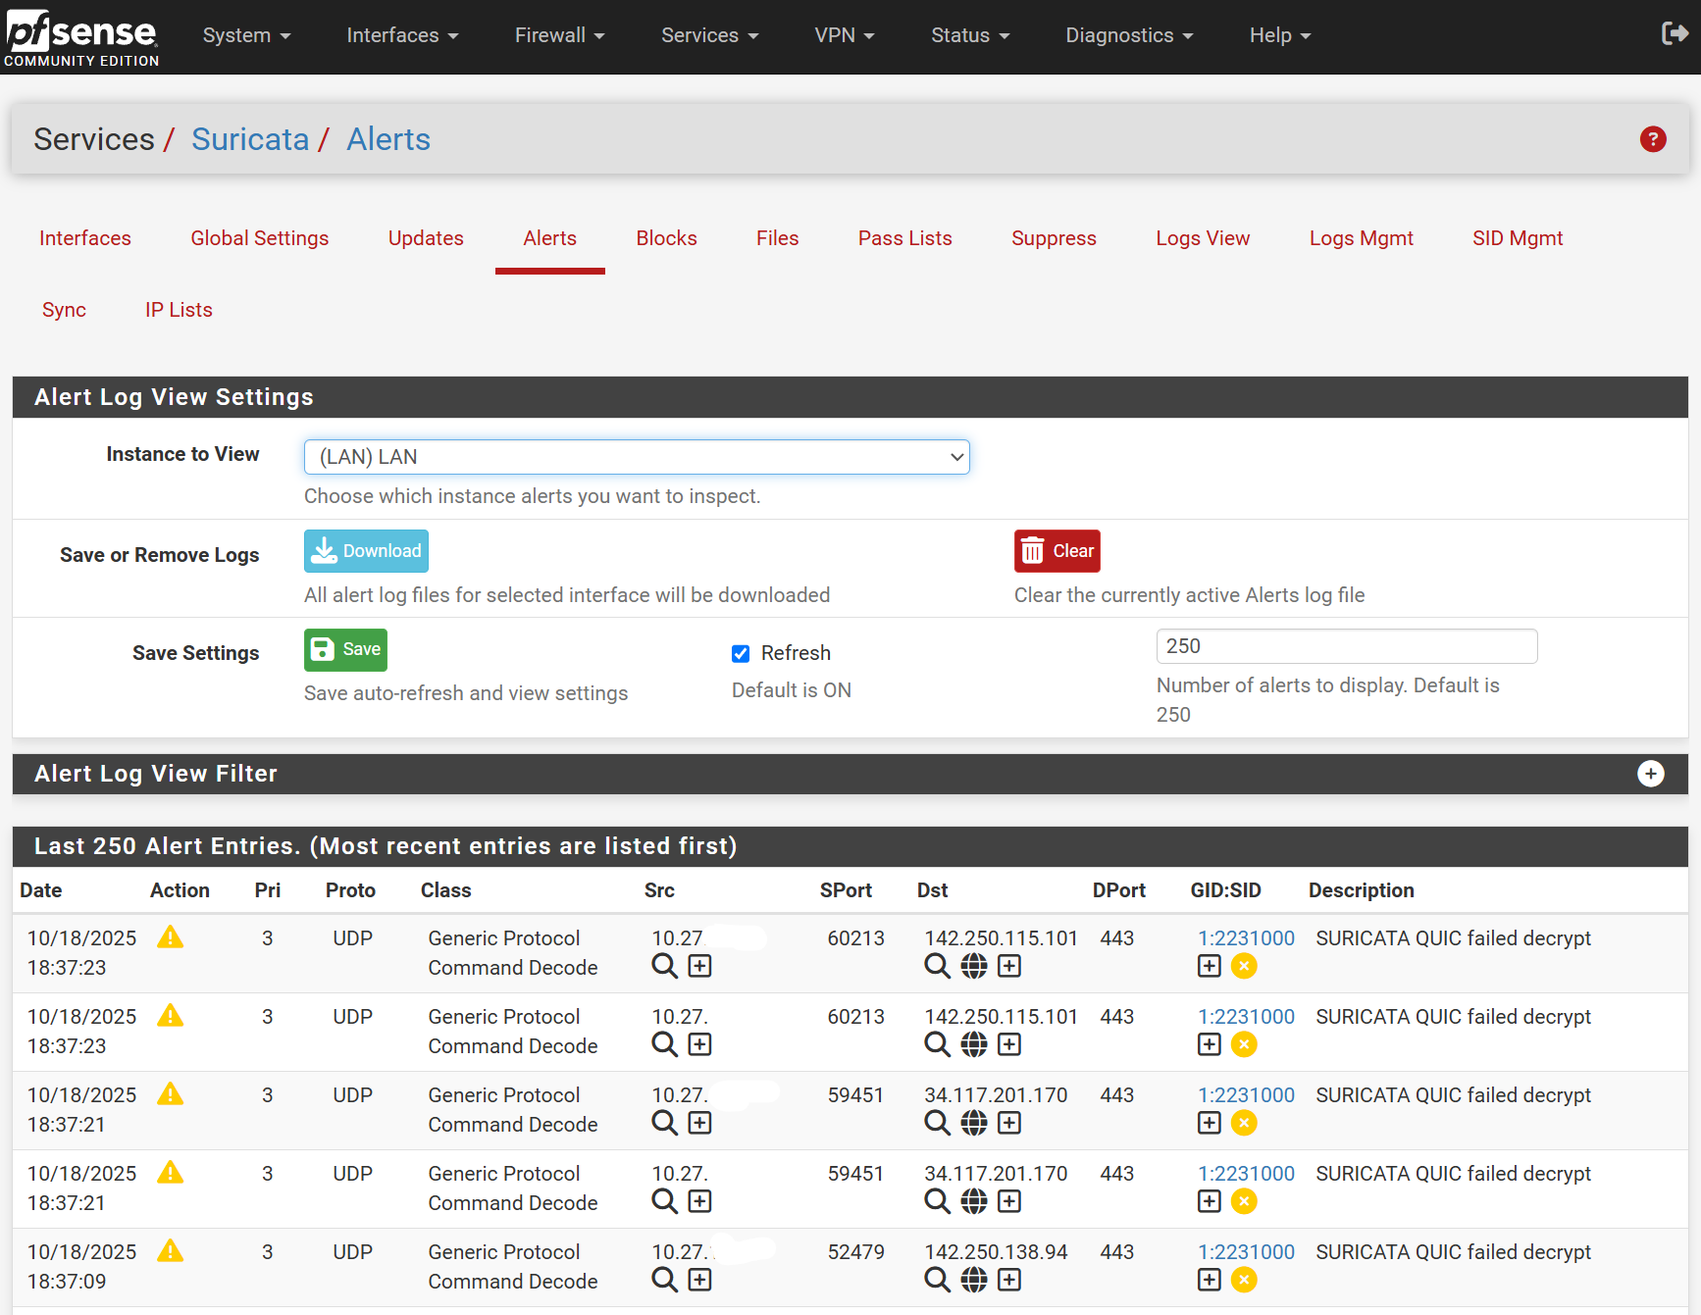Click globe icon in first 34.117.201.170 row
This screenshot has height=1315, width=1701.
973,1123
